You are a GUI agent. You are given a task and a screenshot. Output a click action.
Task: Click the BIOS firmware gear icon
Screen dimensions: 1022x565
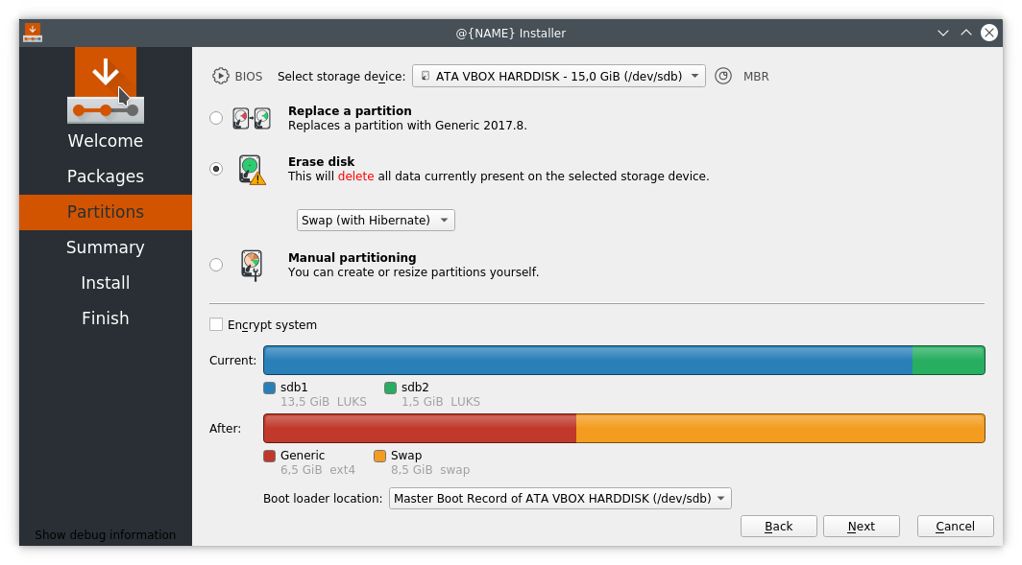click(220, 76)
